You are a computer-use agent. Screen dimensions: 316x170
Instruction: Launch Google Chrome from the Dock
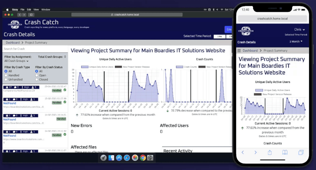143,158
